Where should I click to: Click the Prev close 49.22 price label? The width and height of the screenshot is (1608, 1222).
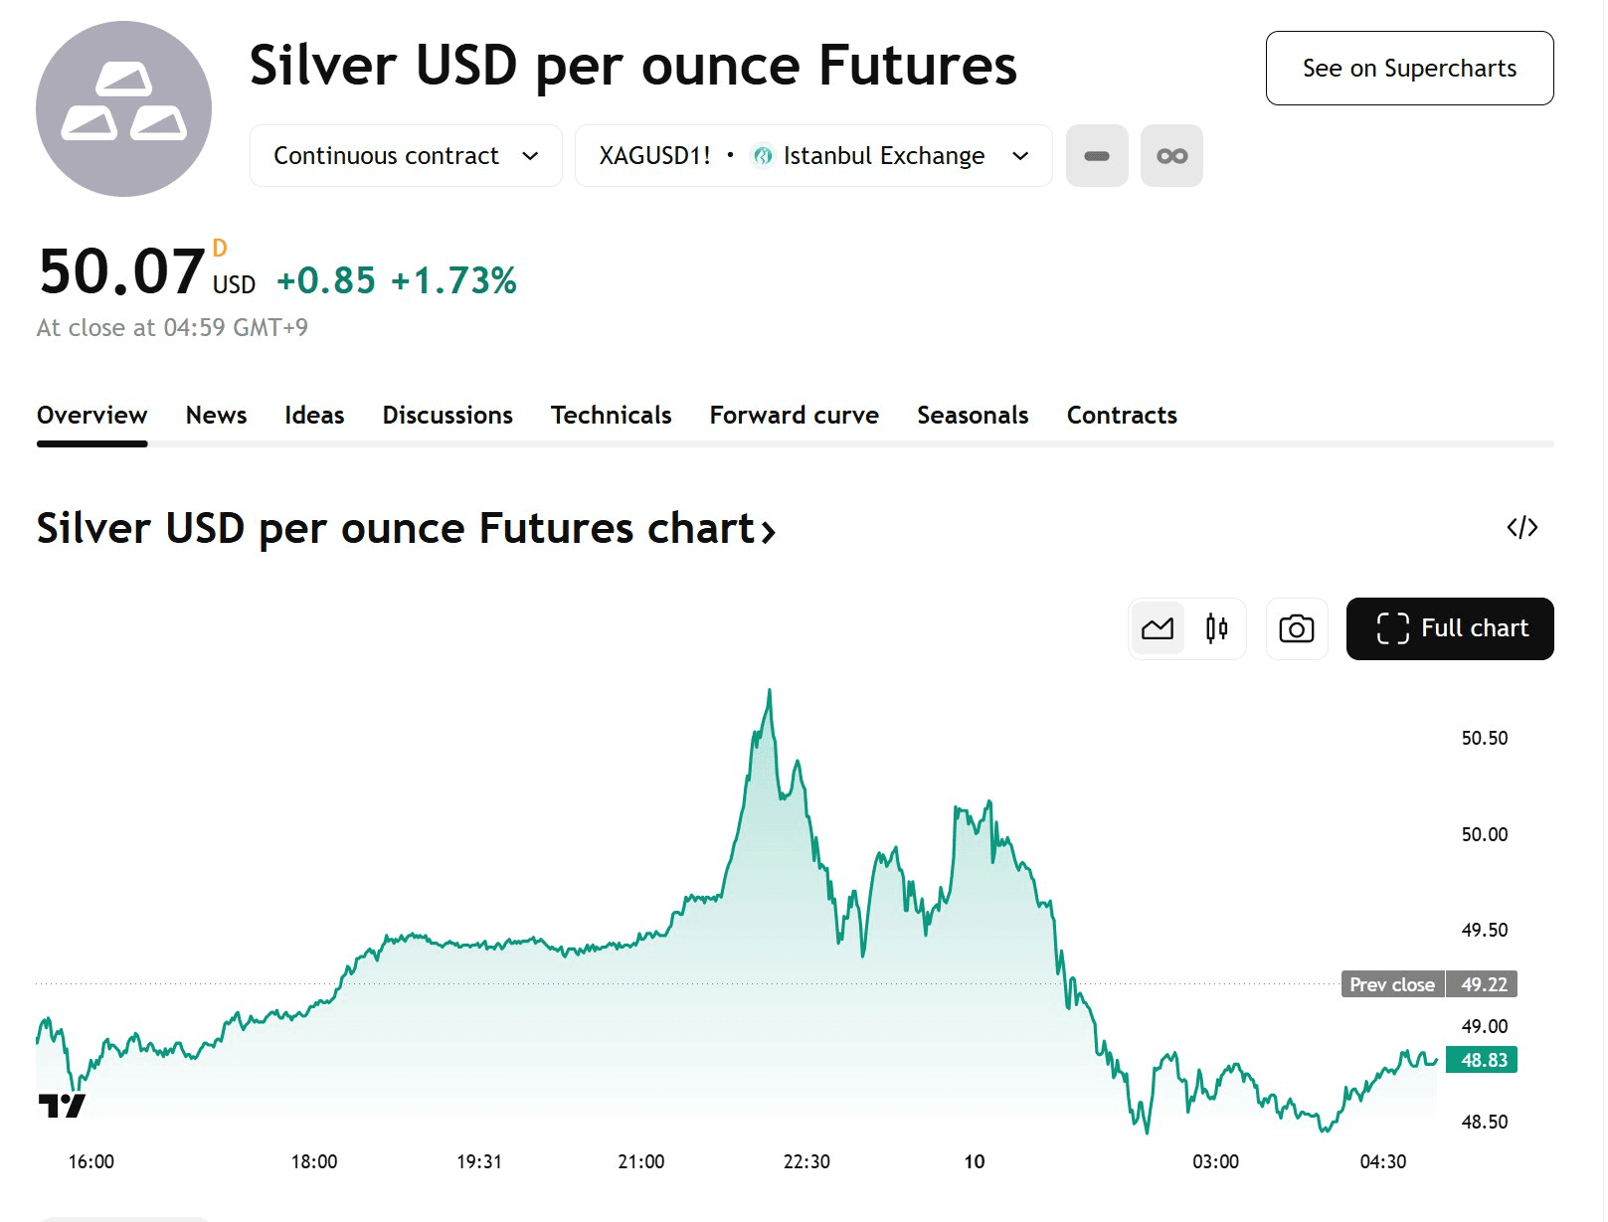point(1428,984)
